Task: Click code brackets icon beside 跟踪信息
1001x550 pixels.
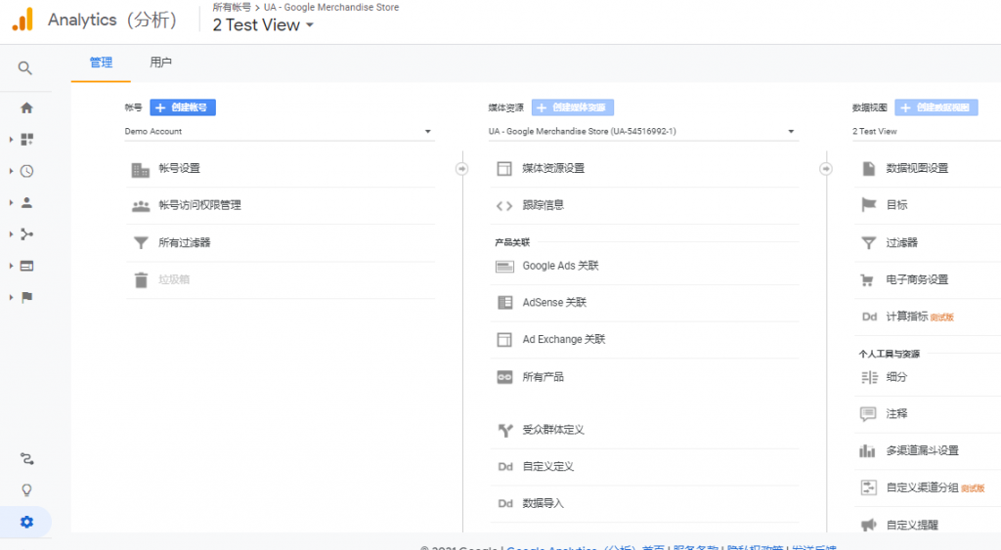Action: (504, 205)
